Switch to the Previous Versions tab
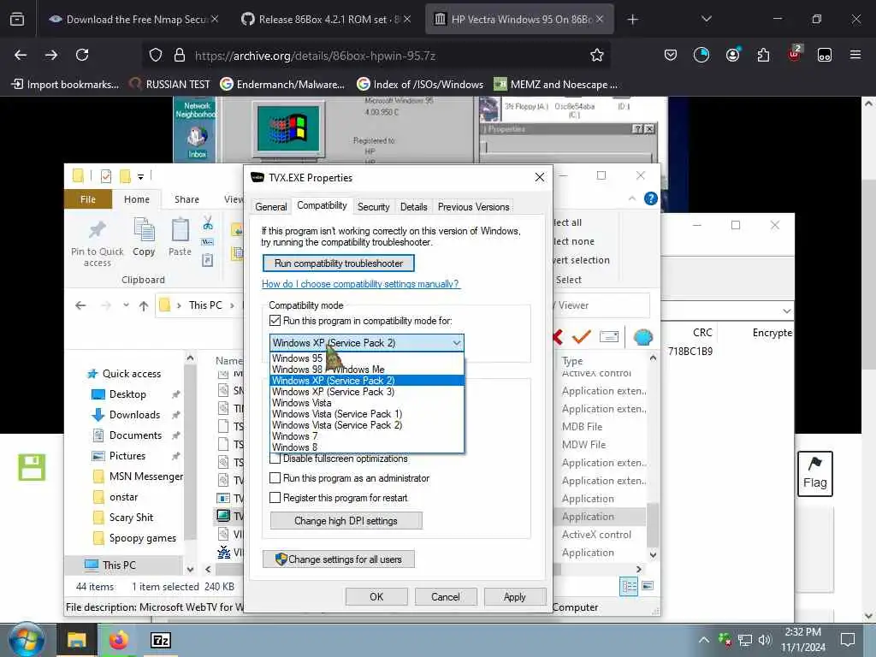 point(473,207)
